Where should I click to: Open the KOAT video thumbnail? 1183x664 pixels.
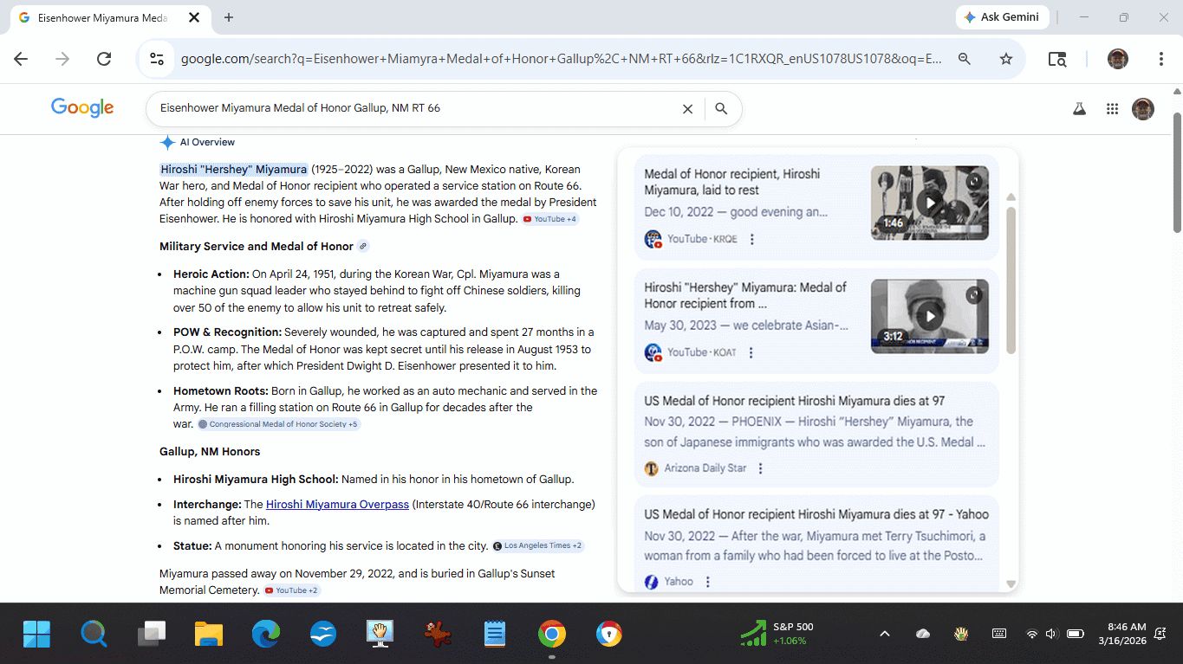929,316
